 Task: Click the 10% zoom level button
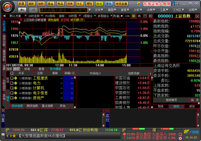127,16
